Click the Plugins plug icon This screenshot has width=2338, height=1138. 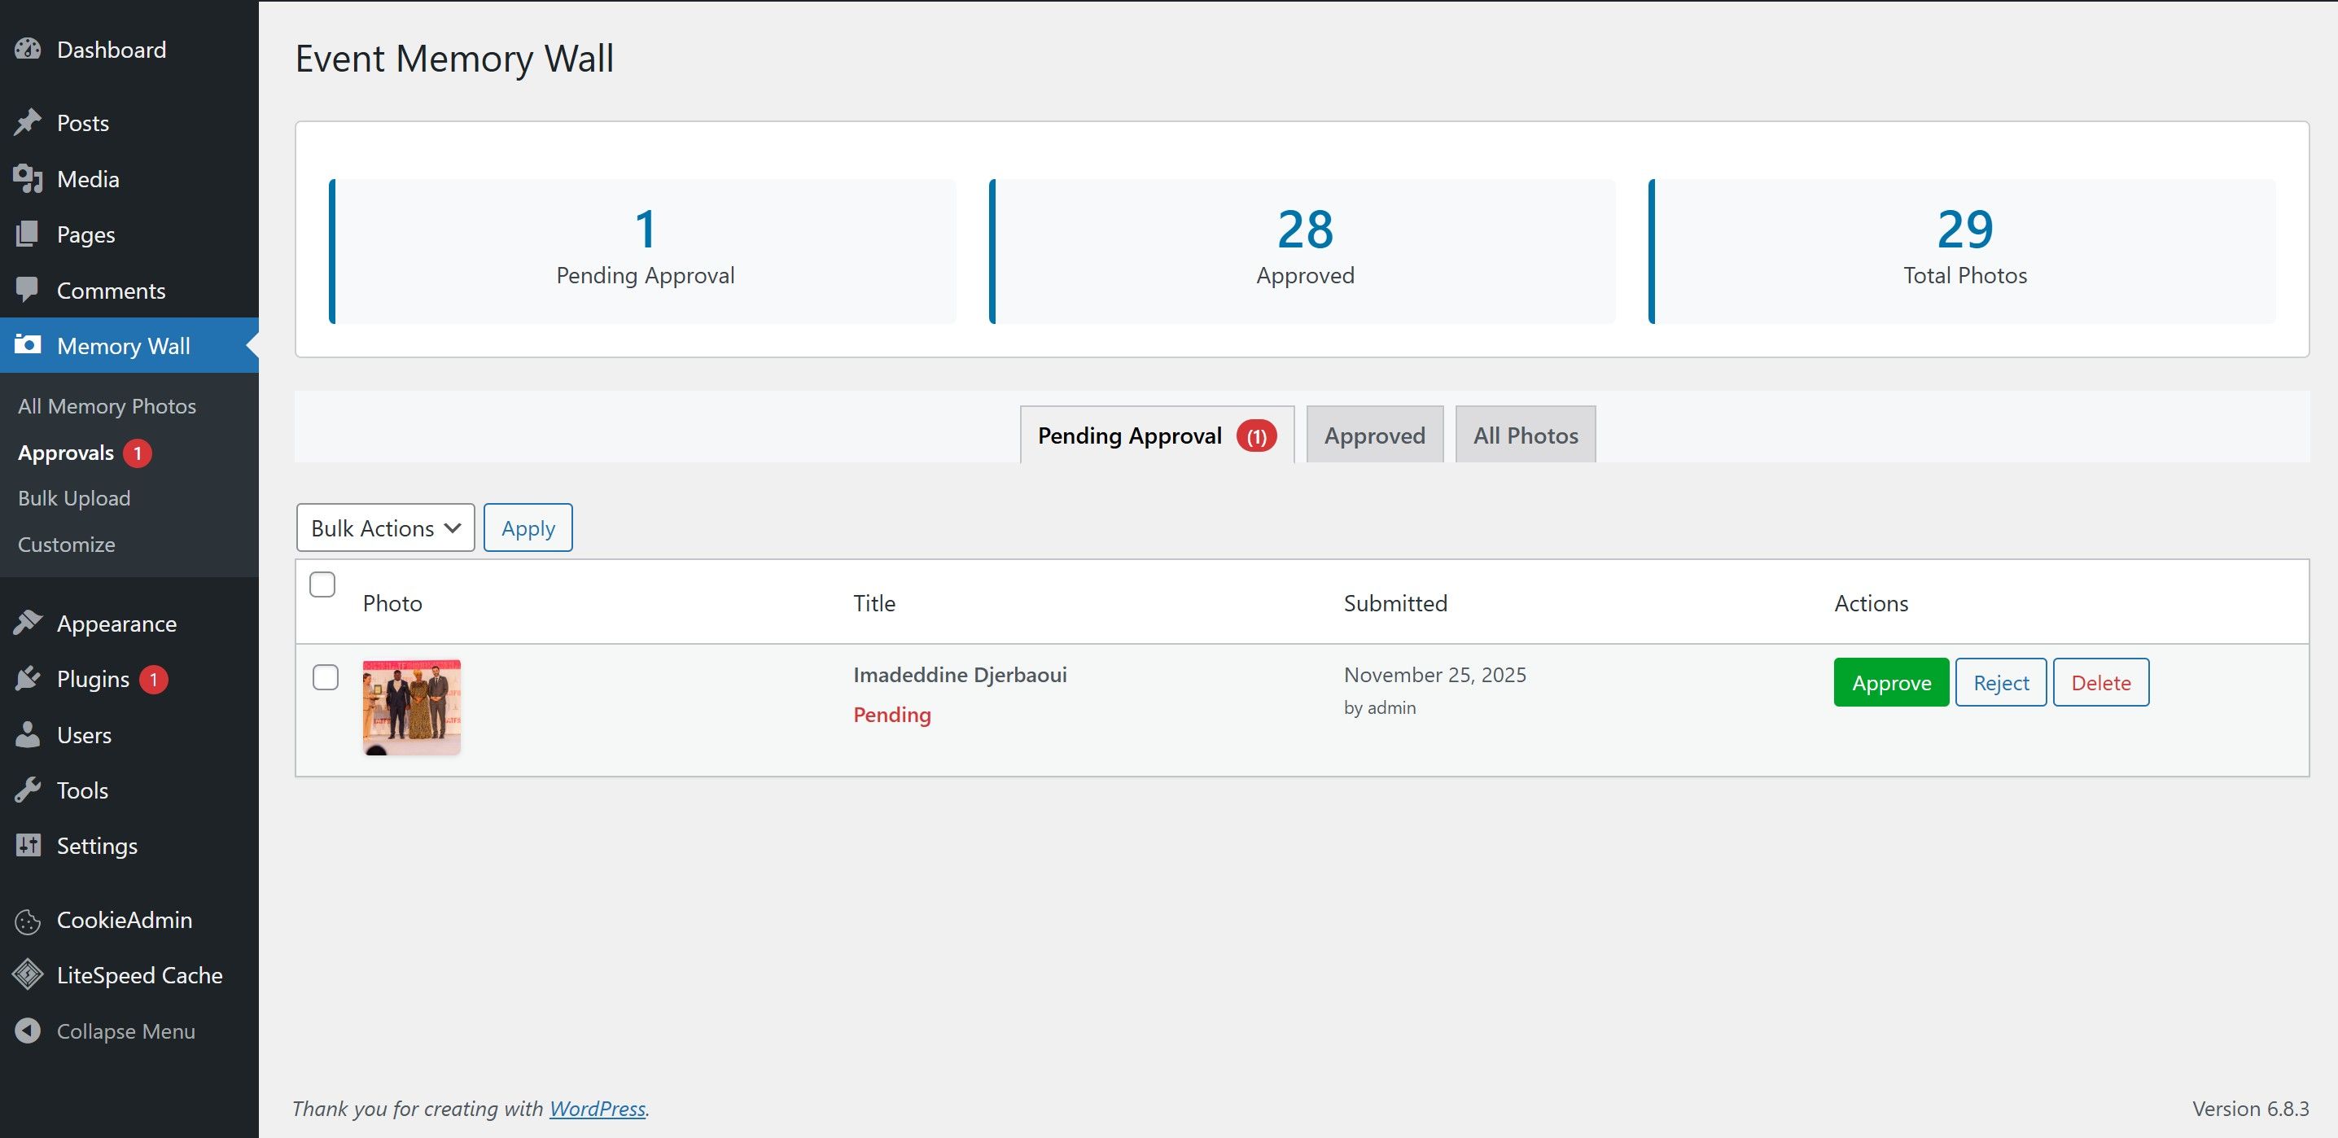28,679
